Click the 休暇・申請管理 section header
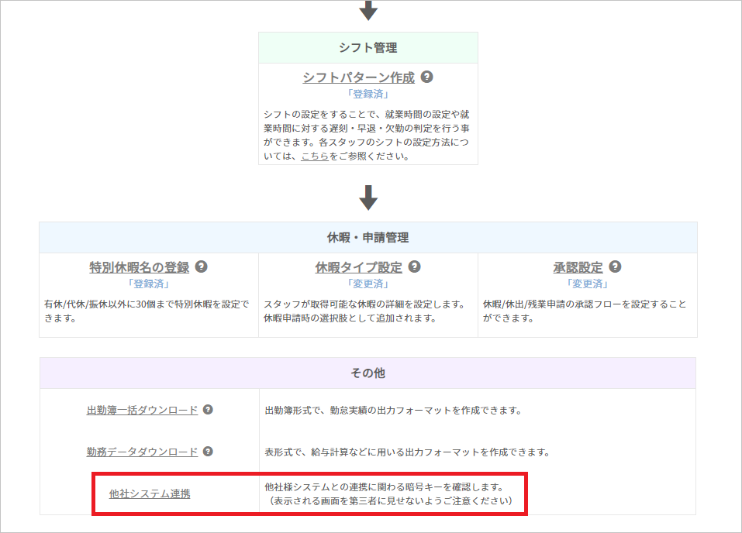The width and height of the screenshot is (742, 533). tap(368, 238)
